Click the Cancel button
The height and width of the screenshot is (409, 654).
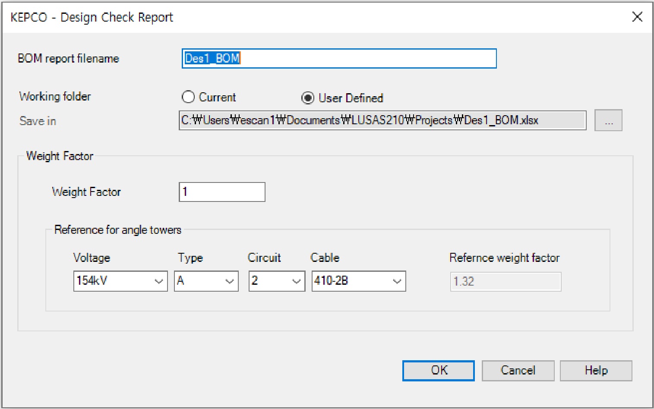(518, 371)
